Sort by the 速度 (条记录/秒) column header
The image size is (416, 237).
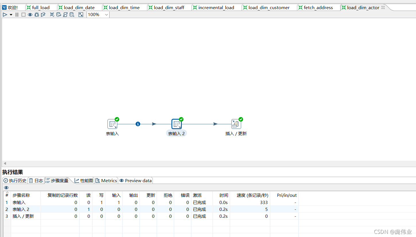click(x=250, y=195)
